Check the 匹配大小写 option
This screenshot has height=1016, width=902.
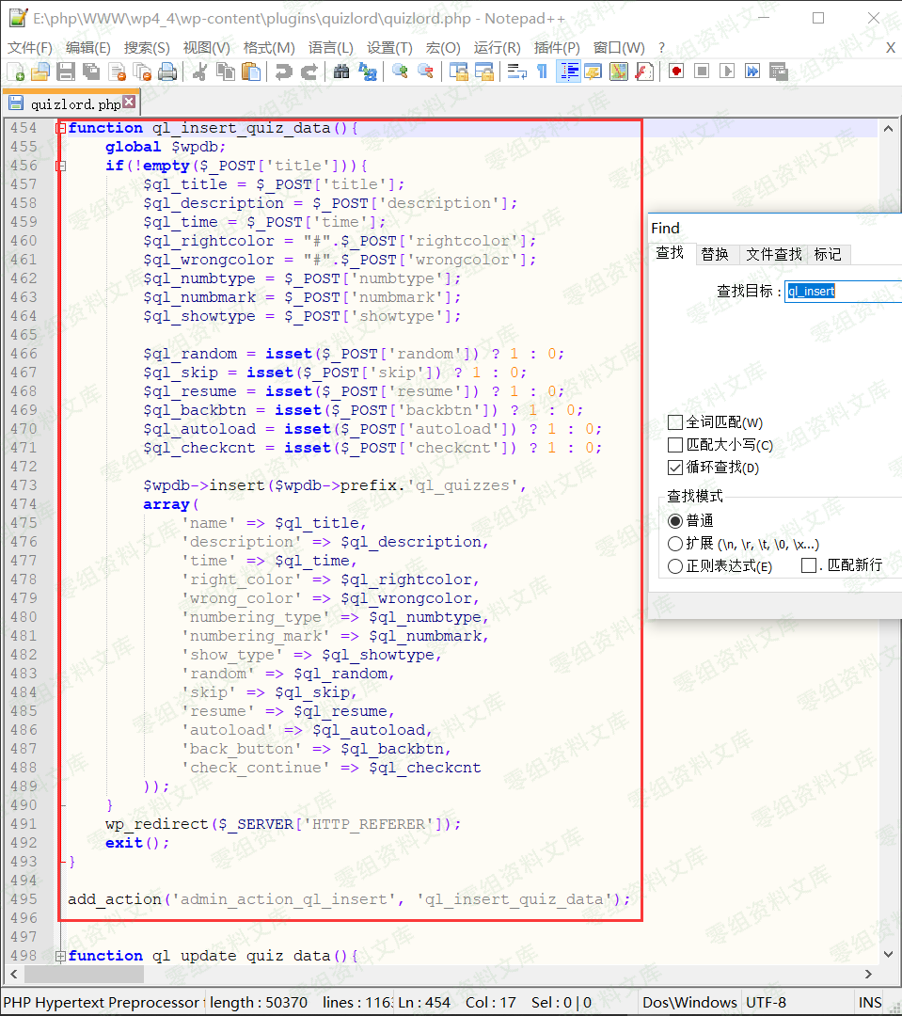click(674, 445)
